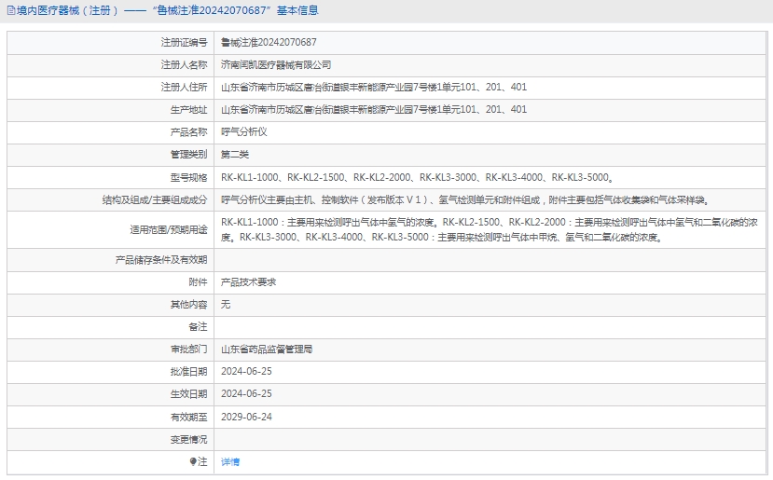Click the 第二类 management category value

click(235, 155)
